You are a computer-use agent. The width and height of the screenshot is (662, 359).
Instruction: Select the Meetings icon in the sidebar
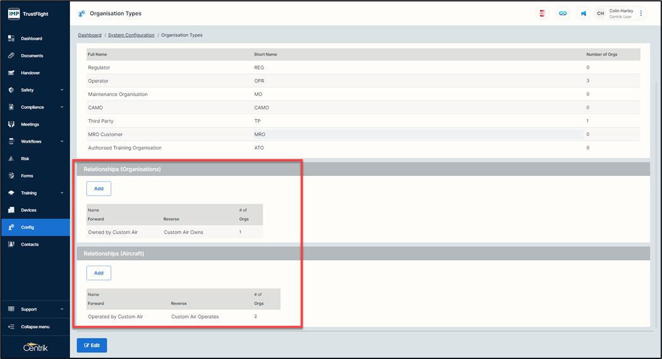tap(11, 124)
